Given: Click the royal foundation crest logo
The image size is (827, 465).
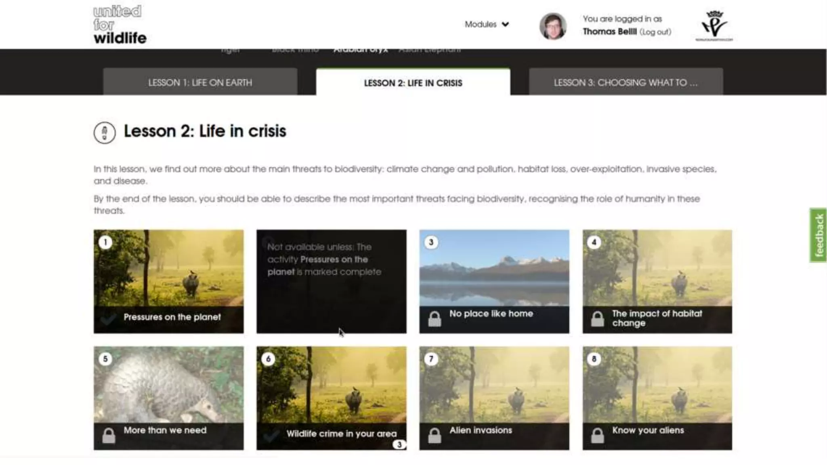Looking at the screenshot, I should (714, 25).
